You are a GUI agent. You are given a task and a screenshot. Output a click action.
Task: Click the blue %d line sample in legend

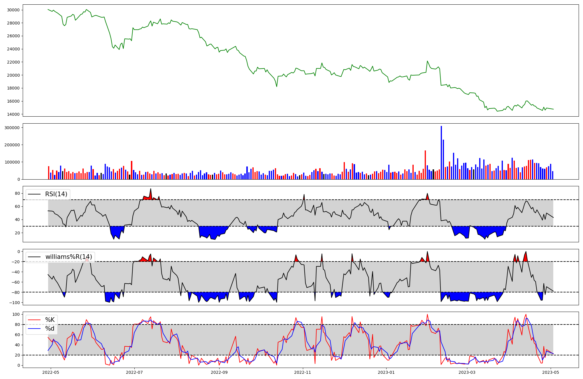pos(34,329)
